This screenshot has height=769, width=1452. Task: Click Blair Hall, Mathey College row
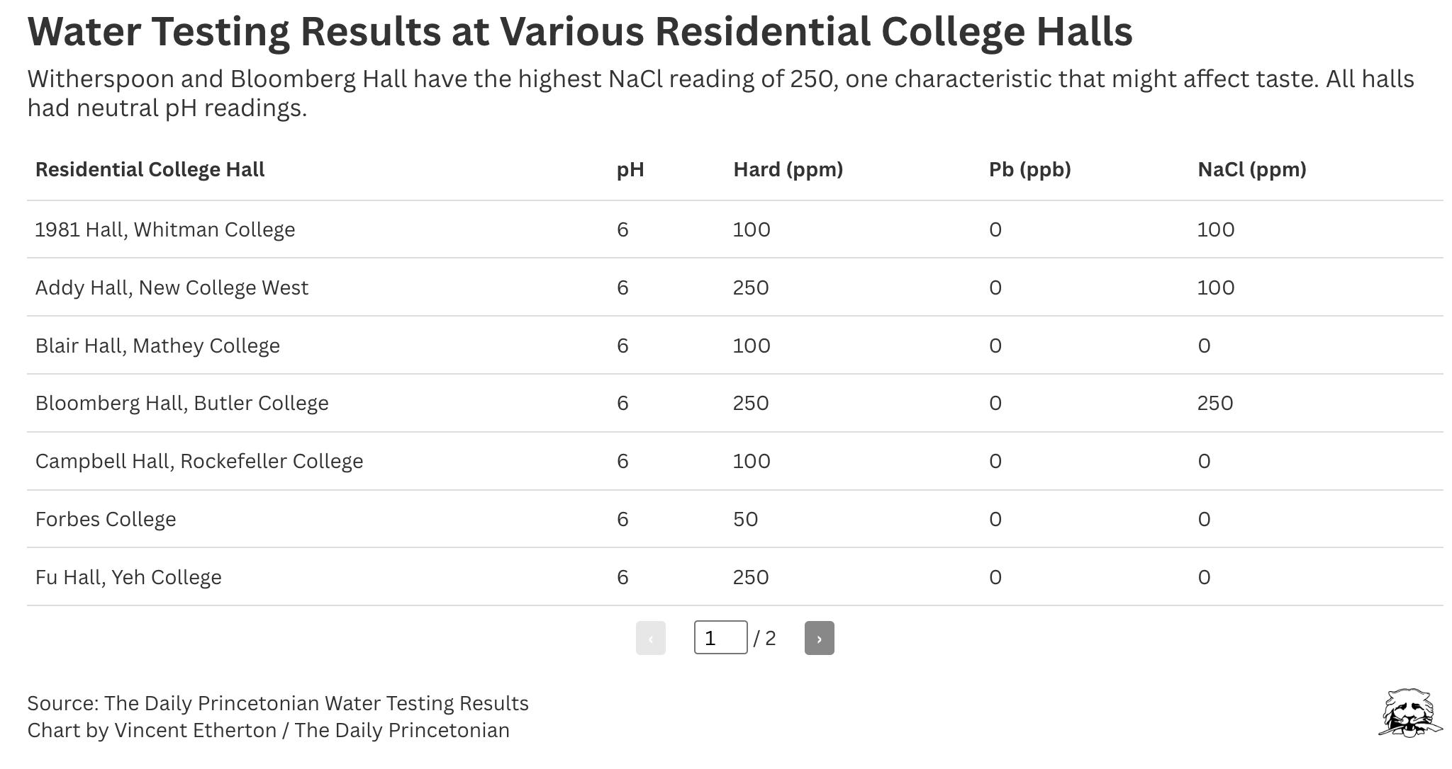pos(157,346)
